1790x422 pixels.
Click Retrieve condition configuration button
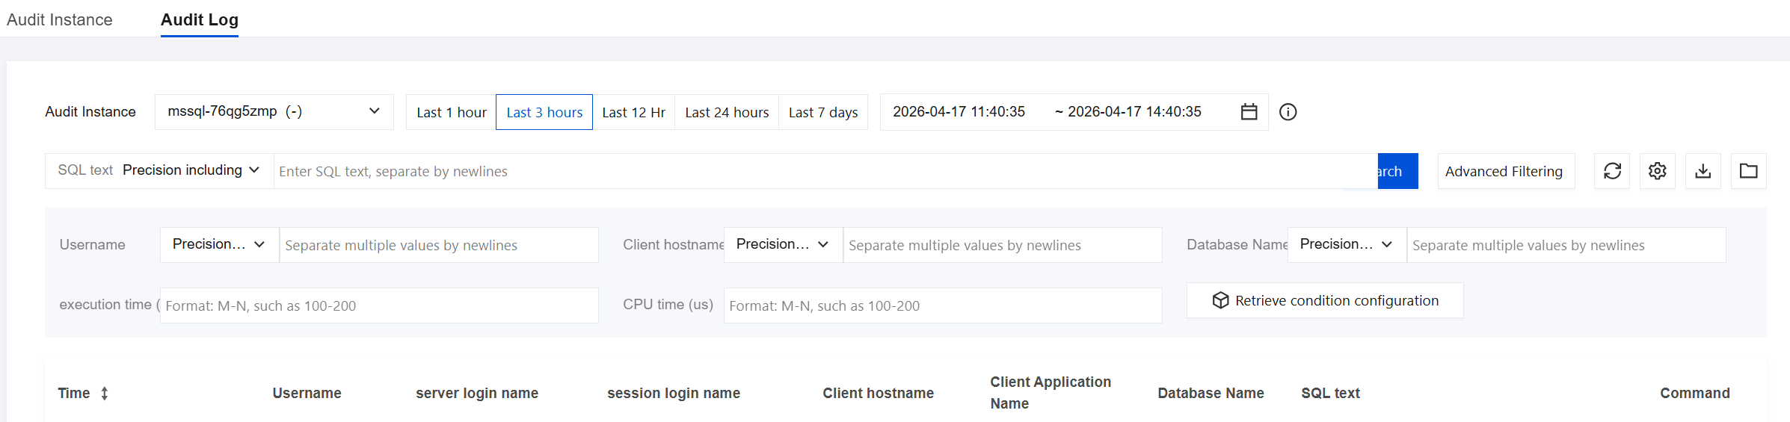tap(1325, 300)
